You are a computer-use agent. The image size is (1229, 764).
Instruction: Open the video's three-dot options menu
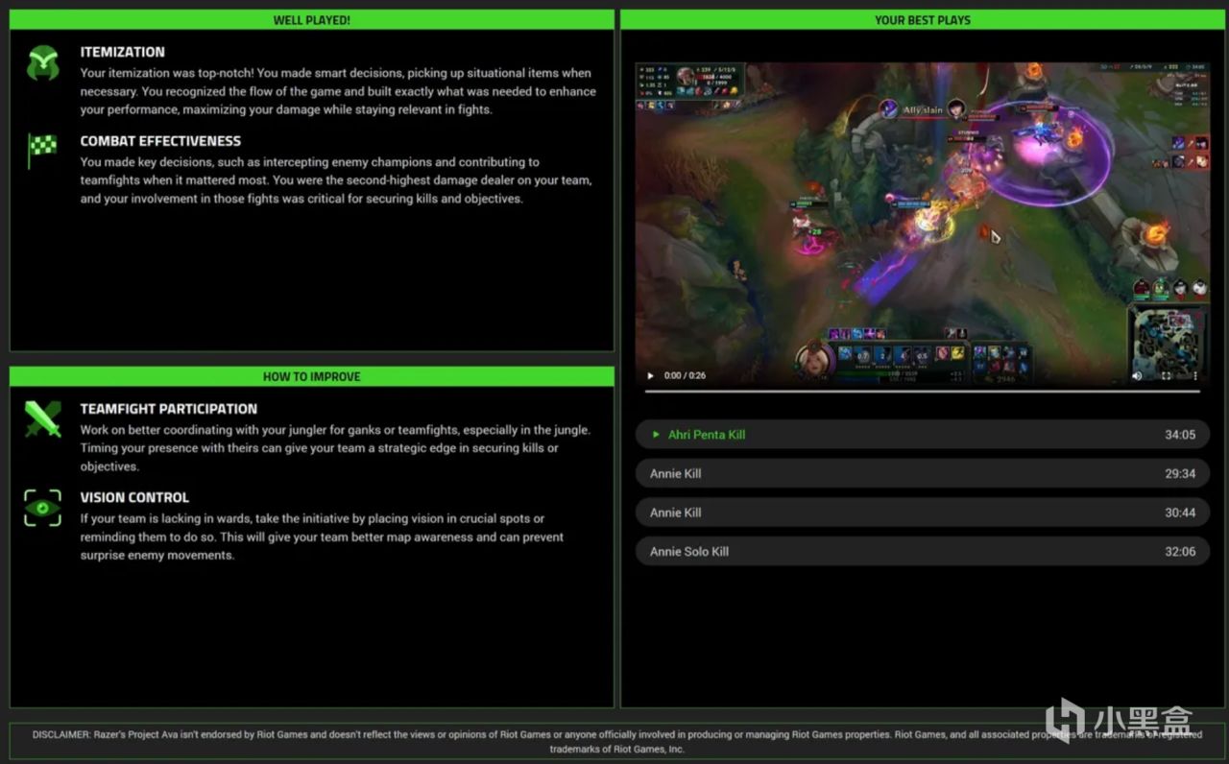coord(1195,375)
